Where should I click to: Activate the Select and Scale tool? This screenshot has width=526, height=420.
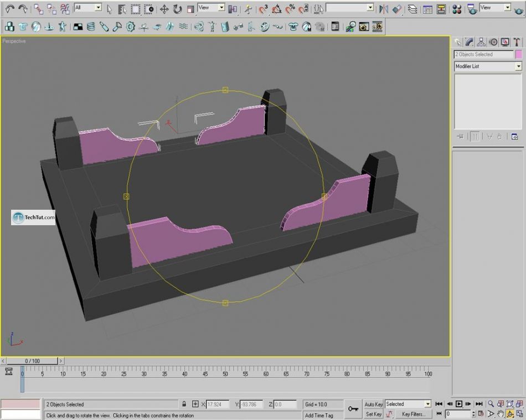click(x=190, y=9)
